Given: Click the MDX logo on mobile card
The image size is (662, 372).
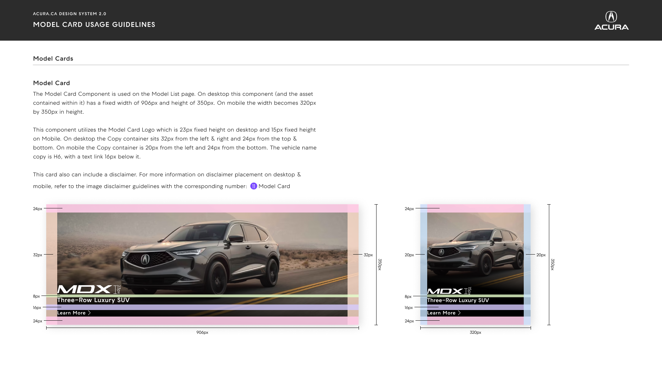Looking at the screenshot, I should point(445,291).
